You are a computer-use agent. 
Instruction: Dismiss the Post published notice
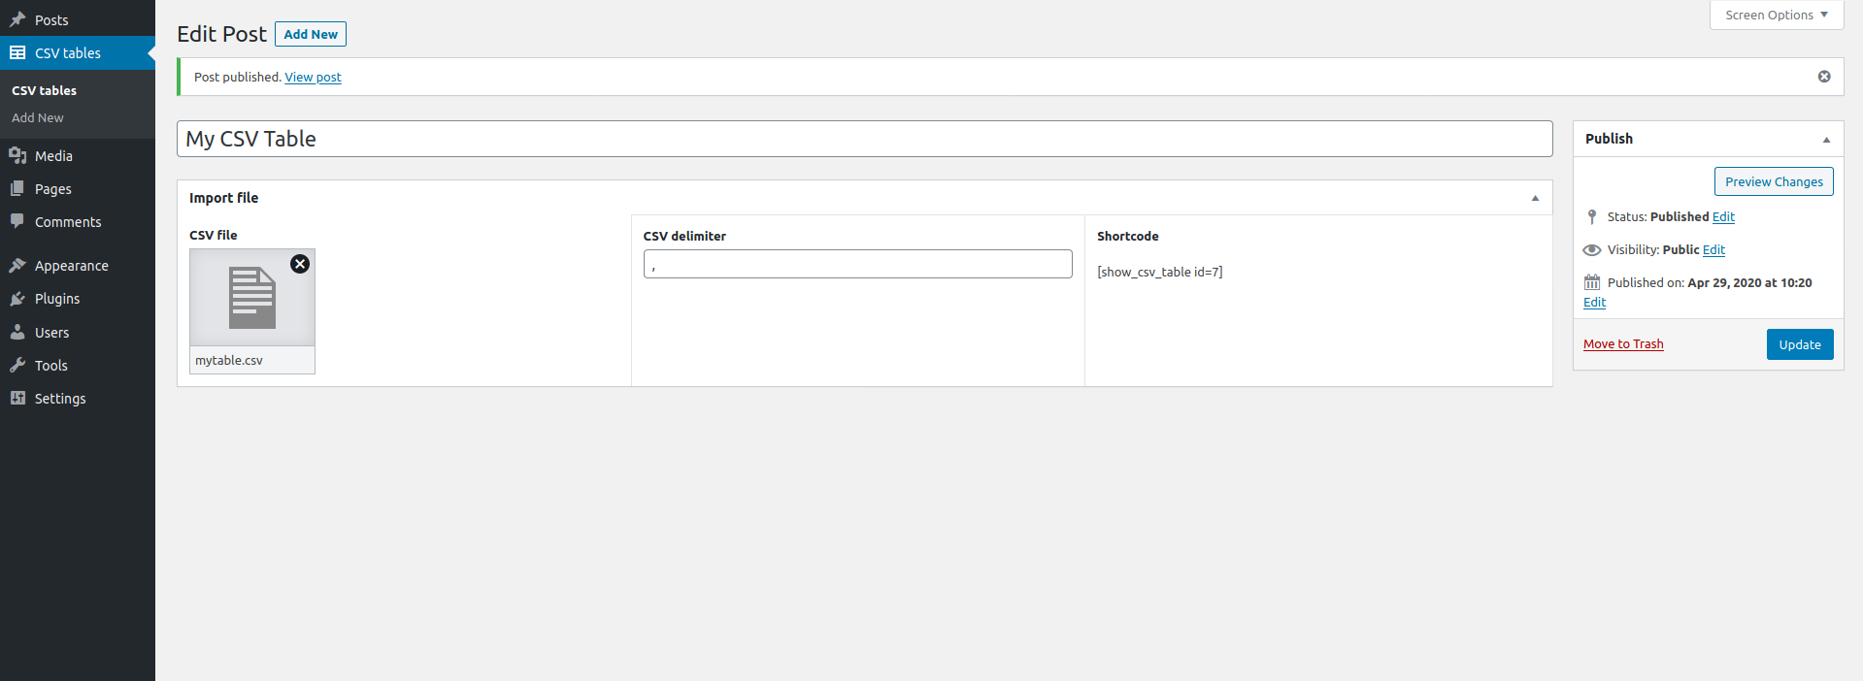pos(1824,77)
